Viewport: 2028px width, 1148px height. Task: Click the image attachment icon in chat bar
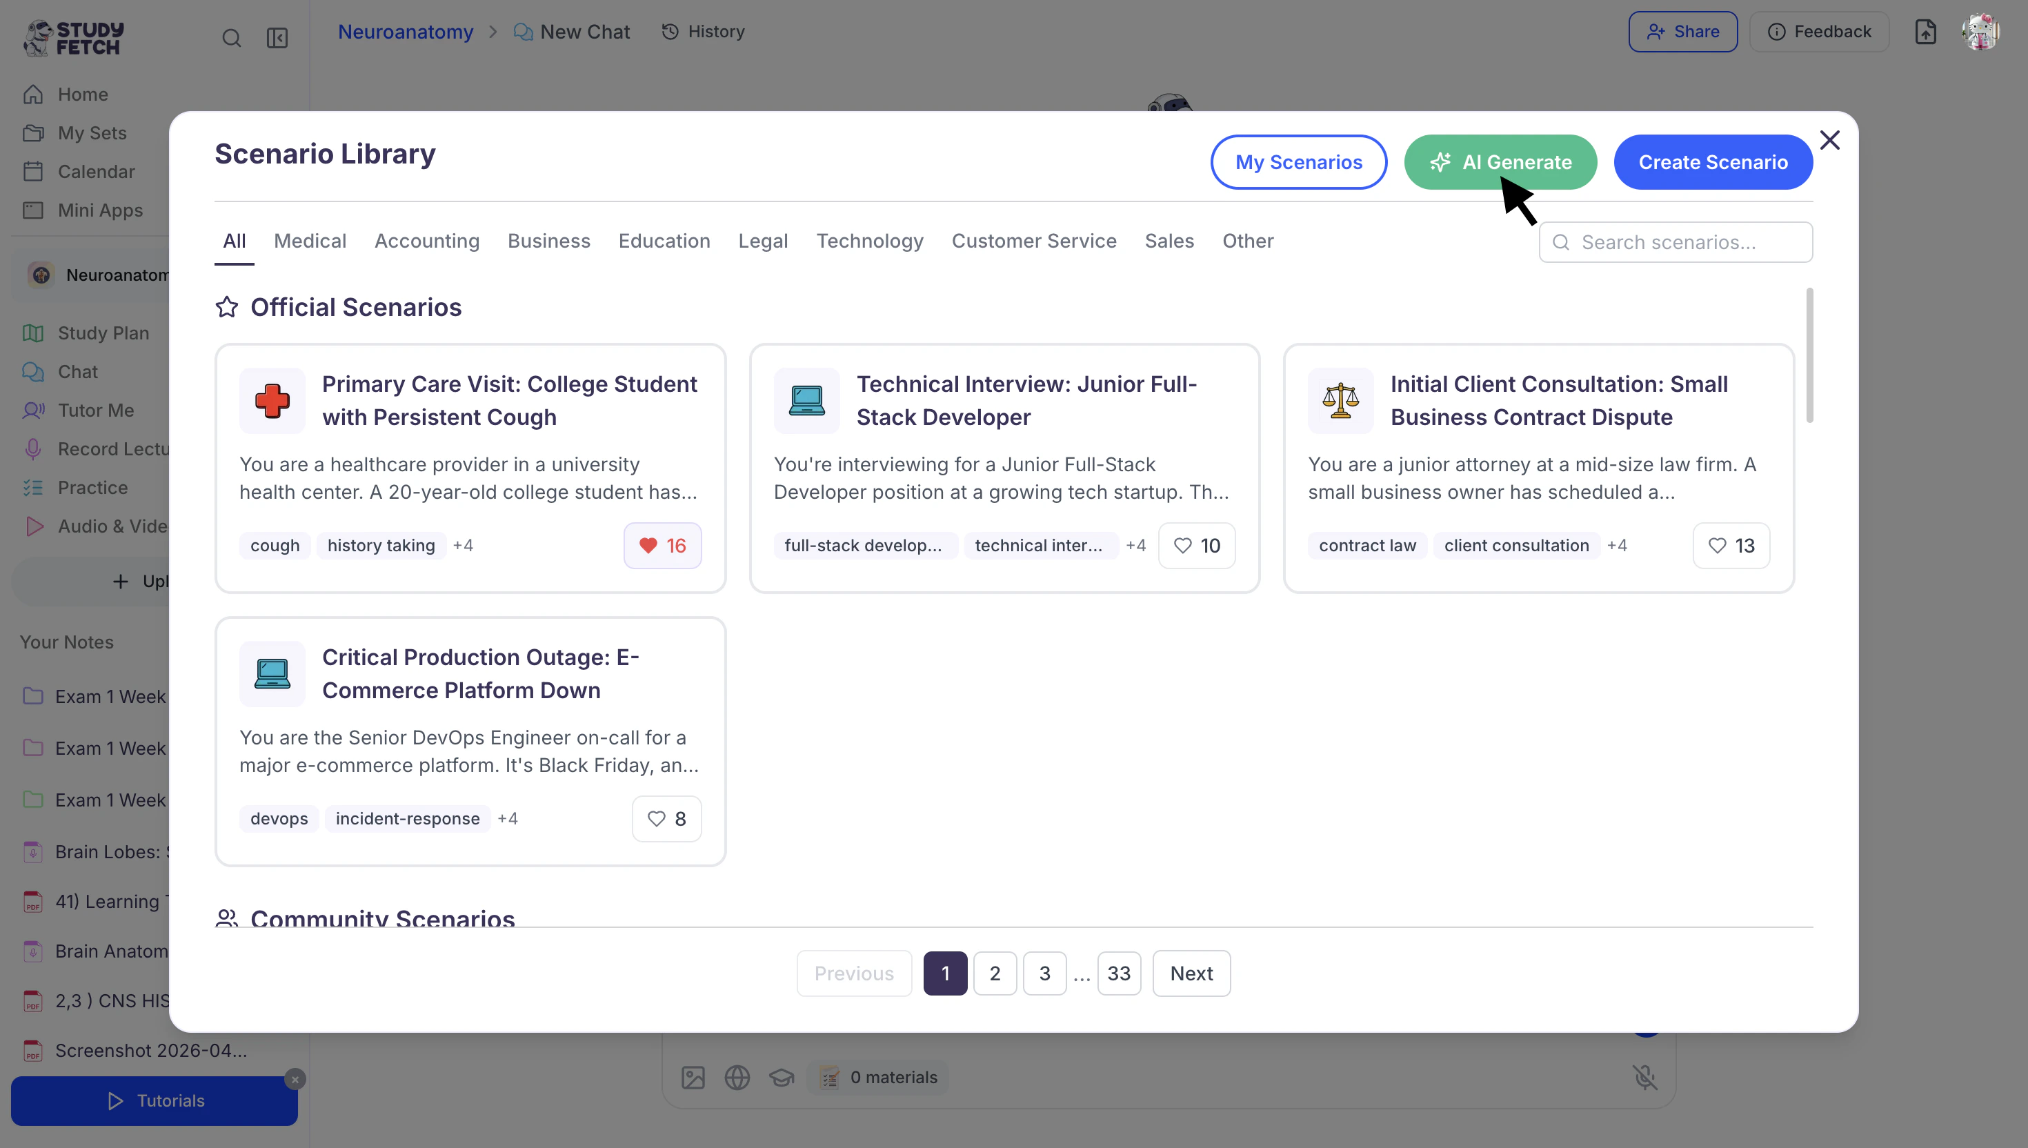tap(693, 1077)
